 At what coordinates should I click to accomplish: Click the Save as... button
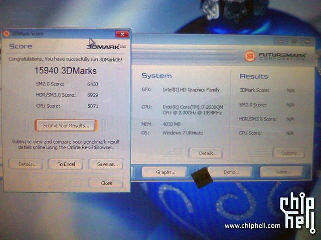pos(106,164)
